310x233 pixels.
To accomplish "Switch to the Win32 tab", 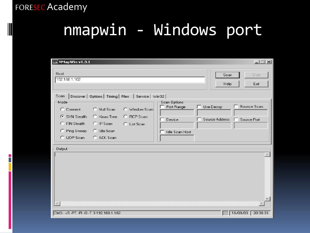I will (159, 96).
